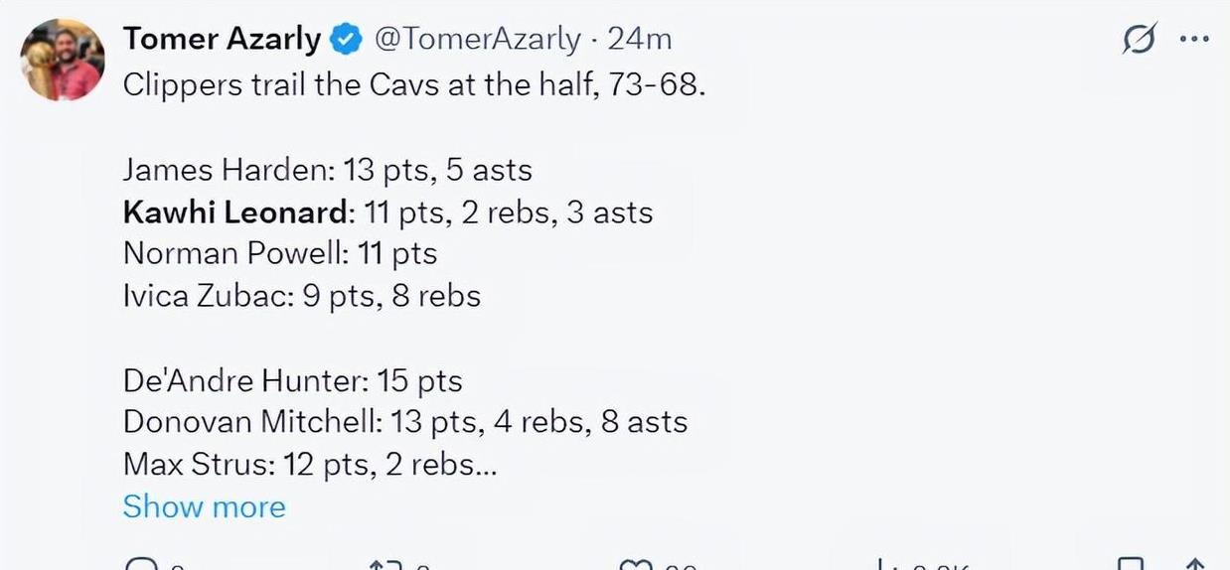
Task: Click the bold Kawhi Leonard text
Action: [236, 213]
